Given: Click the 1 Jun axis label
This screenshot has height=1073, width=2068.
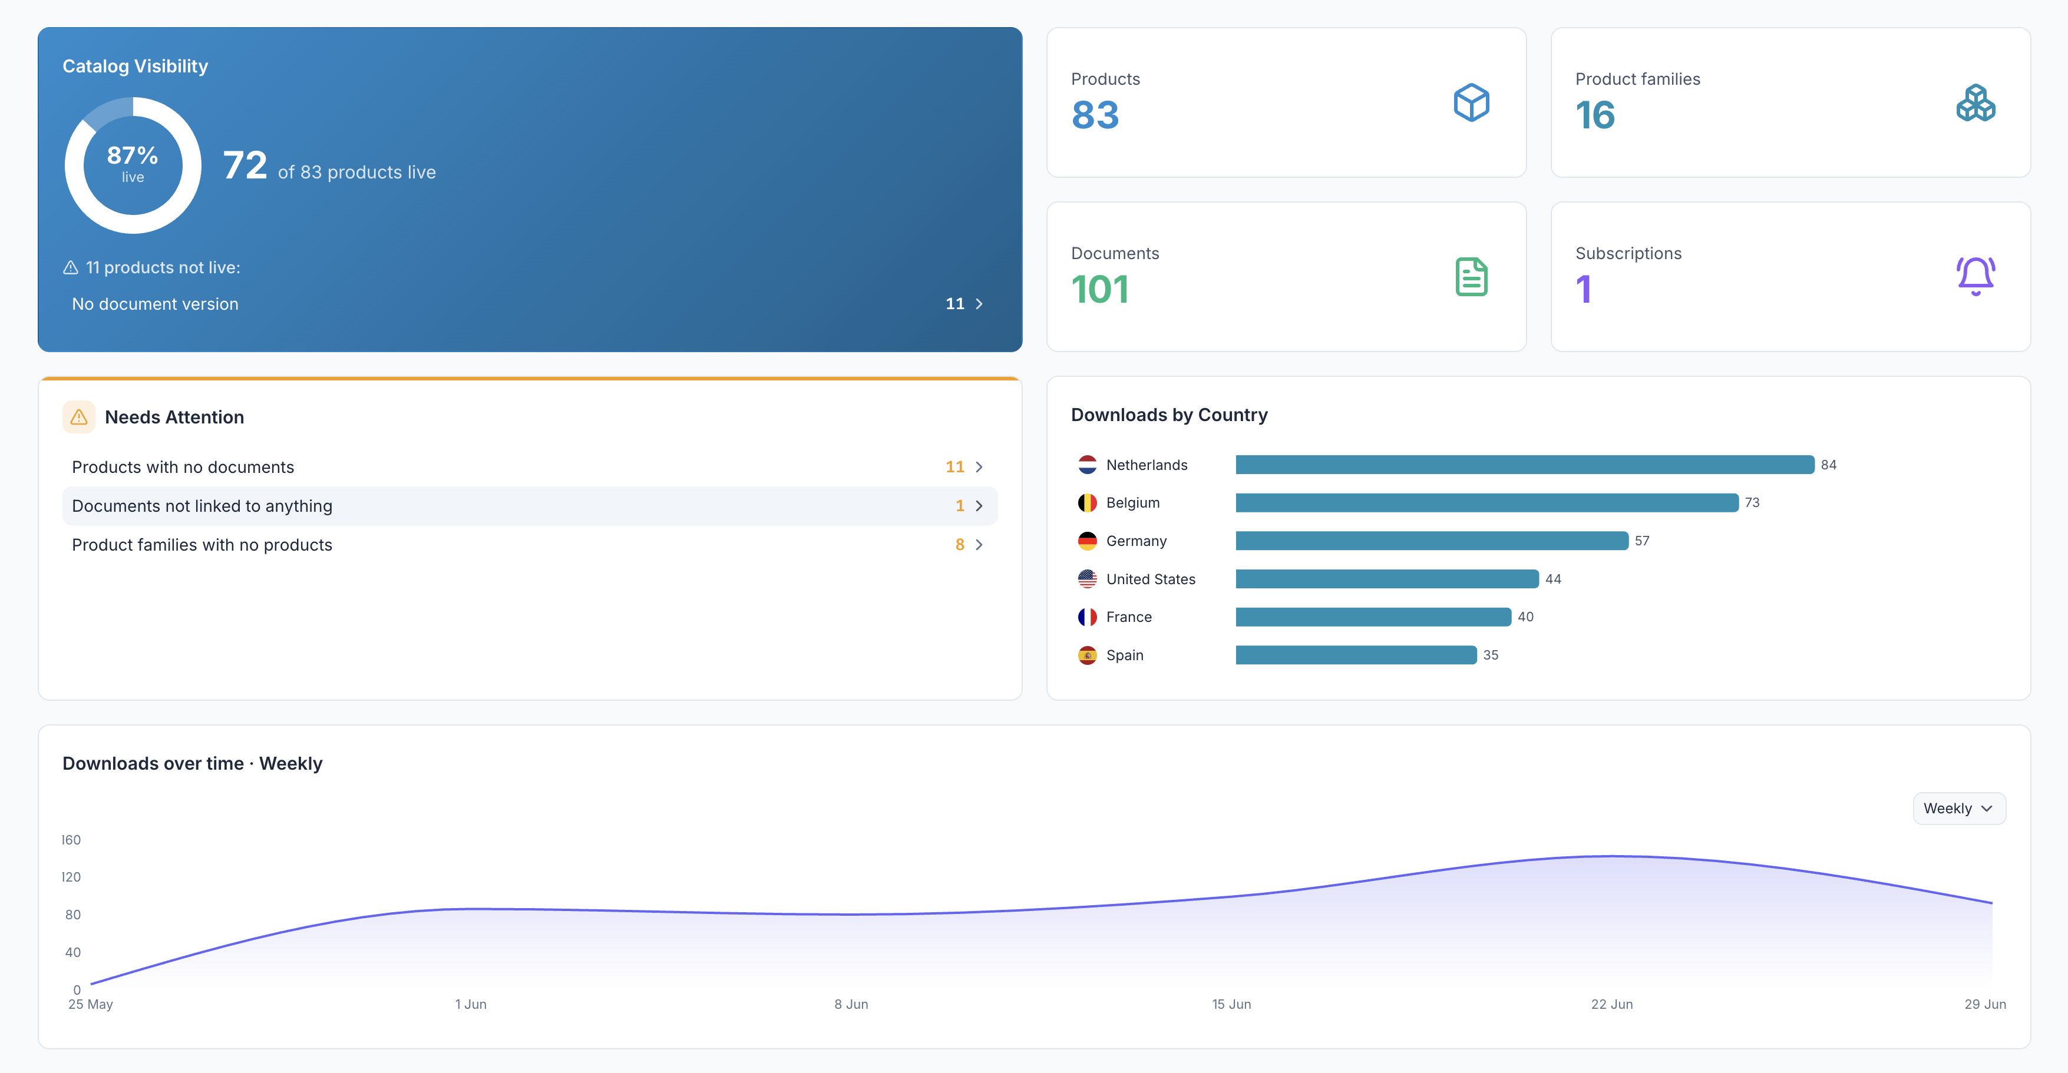Looking at the screenshot, I should (x=470, y=1004).
